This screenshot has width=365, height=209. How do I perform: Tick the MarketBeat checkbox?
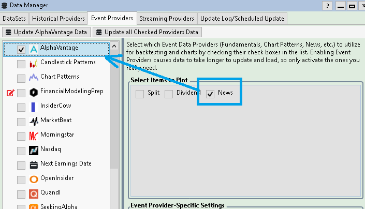point(21,122)
